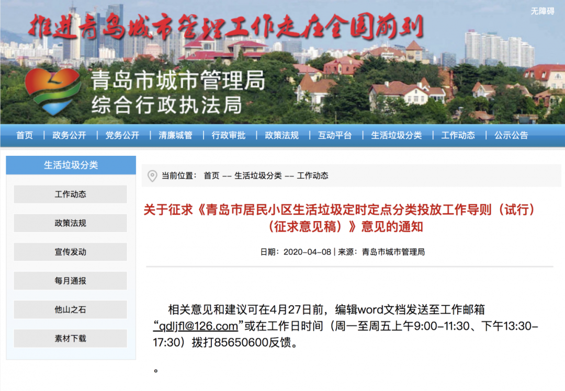Viewport: 565px width, 391px height.
Task: Click the 当前位置 label
Action: click(179, 176)
